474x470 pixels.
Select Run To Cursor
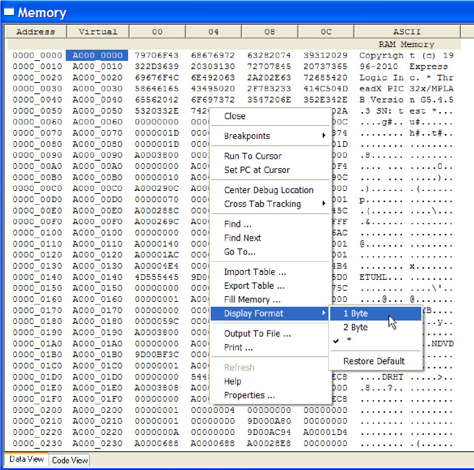pyautogui.click(x=253, y=156)
